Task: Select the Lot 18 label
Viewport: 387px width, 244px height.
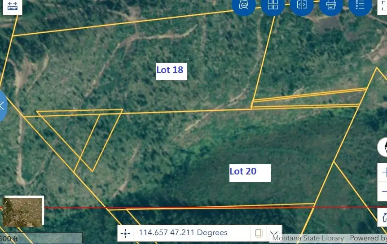Action: pos(171,71)
